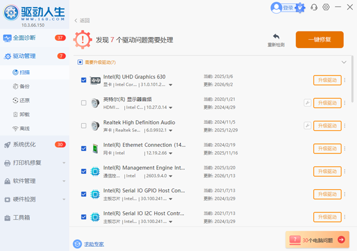Open 全面诊断 in the sidebar
This screenshot has height=251, width=357.
tap(35, 38)
